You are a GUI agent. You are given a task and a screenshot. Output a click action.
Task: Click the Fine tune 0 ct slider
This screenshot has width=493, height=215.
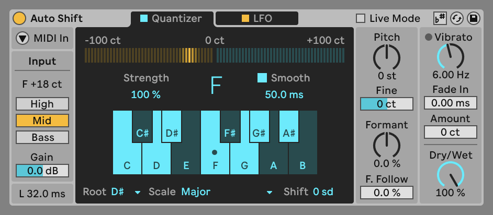point(386,104)
